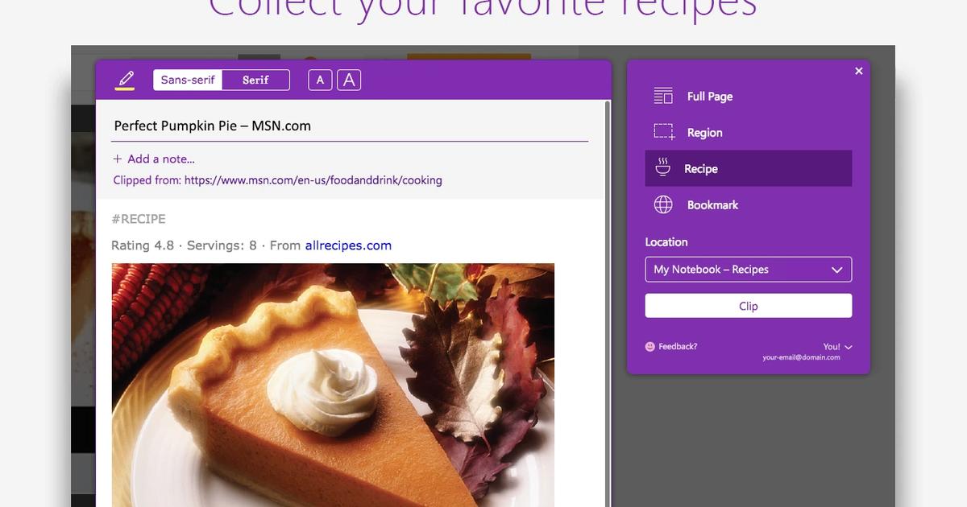Close the clipper panel
This screenshot has height=507, width=967.
click(x=859, y=71)
